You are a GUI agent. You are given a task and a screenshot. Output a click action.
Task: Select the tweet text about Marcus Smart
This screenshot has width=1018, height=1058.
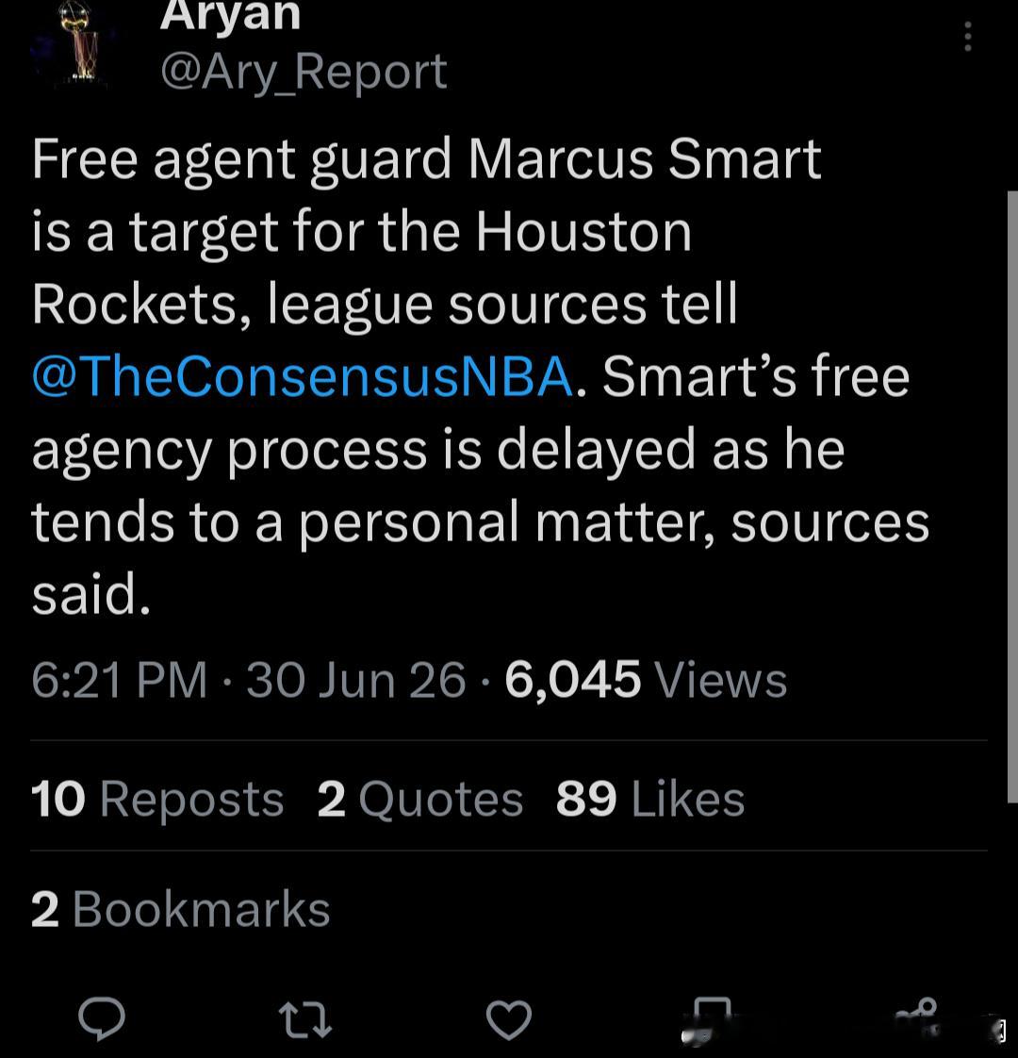click(481, 376)
